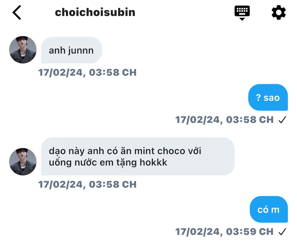Screen dimensions: 297x244
Task: Open avatar next to "anh junnn" message
Action: [x=23, y=50]
